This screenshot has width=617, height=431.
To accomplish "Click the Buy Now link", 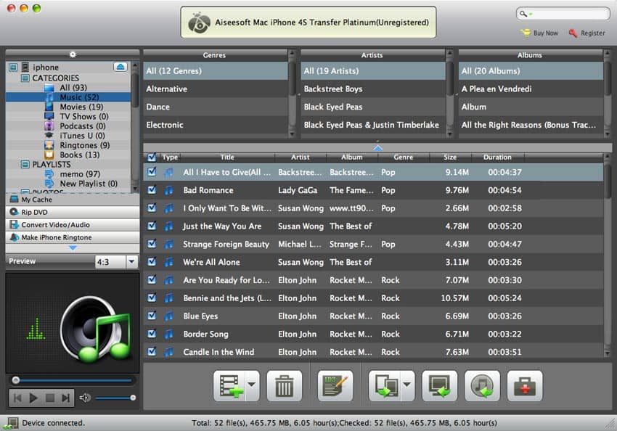I will [545, 33].
